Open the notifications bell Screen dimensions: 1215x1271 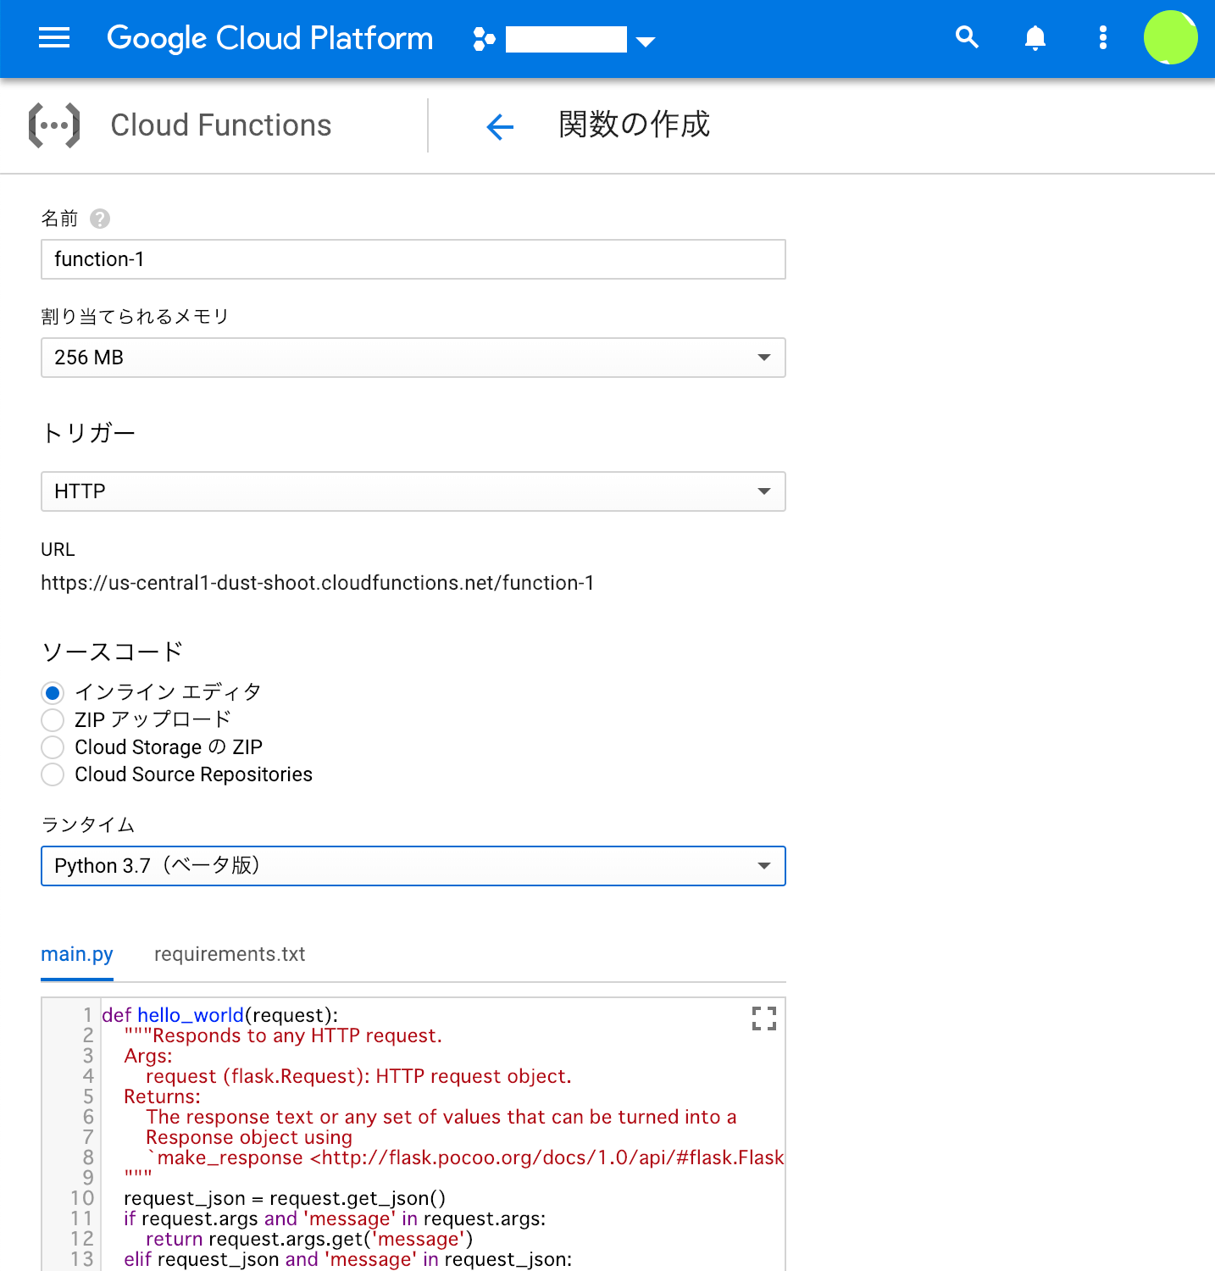pos(1035,38)
